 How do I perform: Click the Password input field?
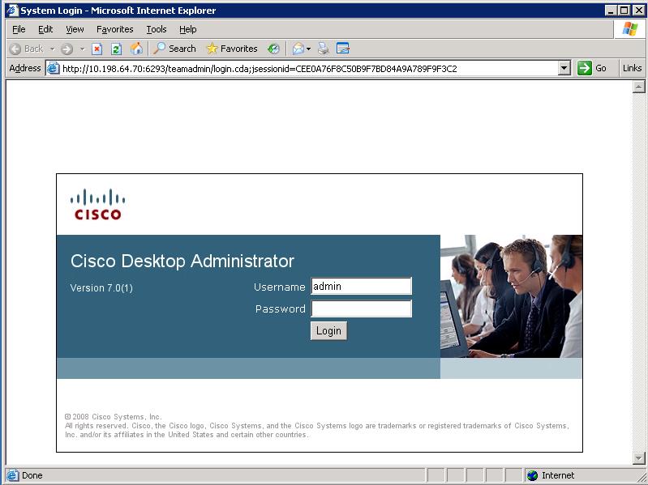tap(361, 308)
